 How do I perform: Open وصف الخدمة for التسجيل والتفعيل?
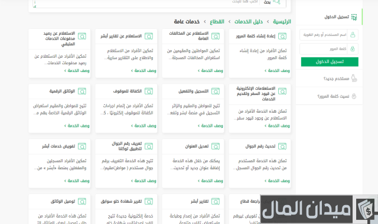coord(210,126)
